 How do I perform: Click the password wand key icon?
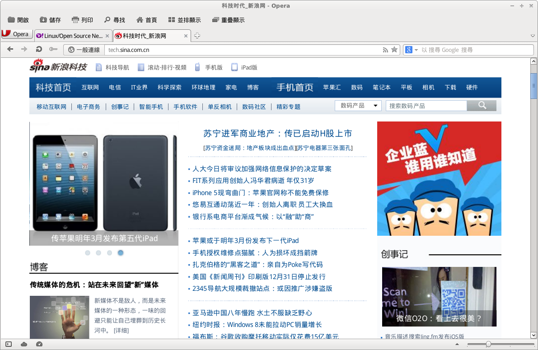(x=53, y=49)
